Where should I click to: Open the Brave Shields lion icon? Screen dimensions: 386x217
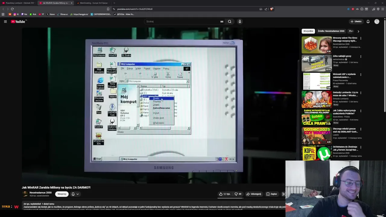271,9
